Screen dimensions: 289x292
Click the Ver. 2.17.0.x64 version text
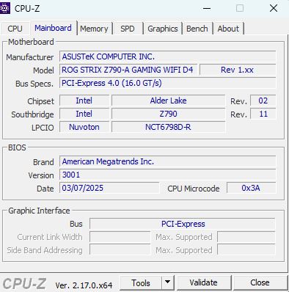(84, 285)
